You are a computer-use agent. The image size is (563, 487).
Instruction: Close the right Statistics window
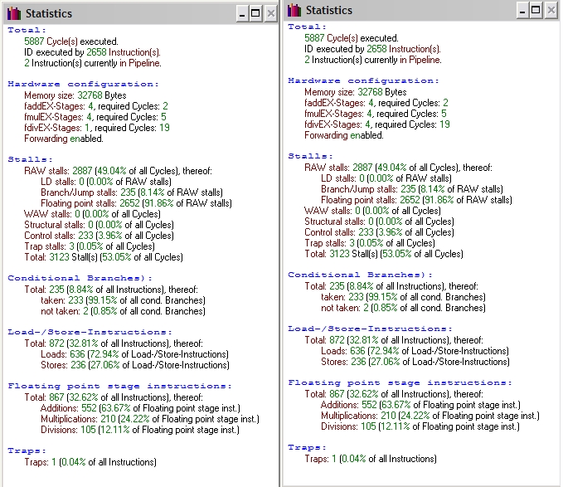click(x=550, y=10)
